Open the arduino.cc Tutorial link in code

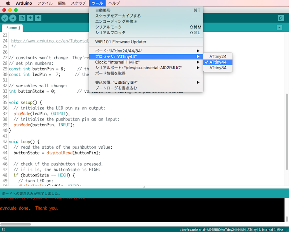click(x=50, y=41)
